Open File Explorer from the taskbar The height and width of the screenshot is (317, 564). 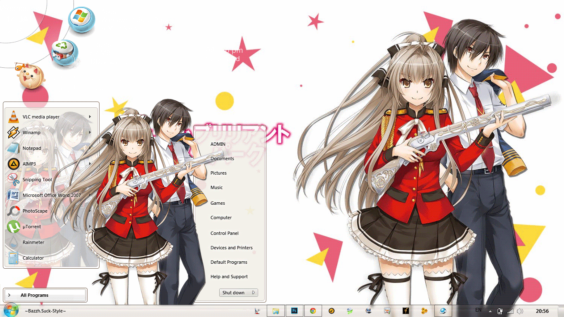(x=275, y=311)
